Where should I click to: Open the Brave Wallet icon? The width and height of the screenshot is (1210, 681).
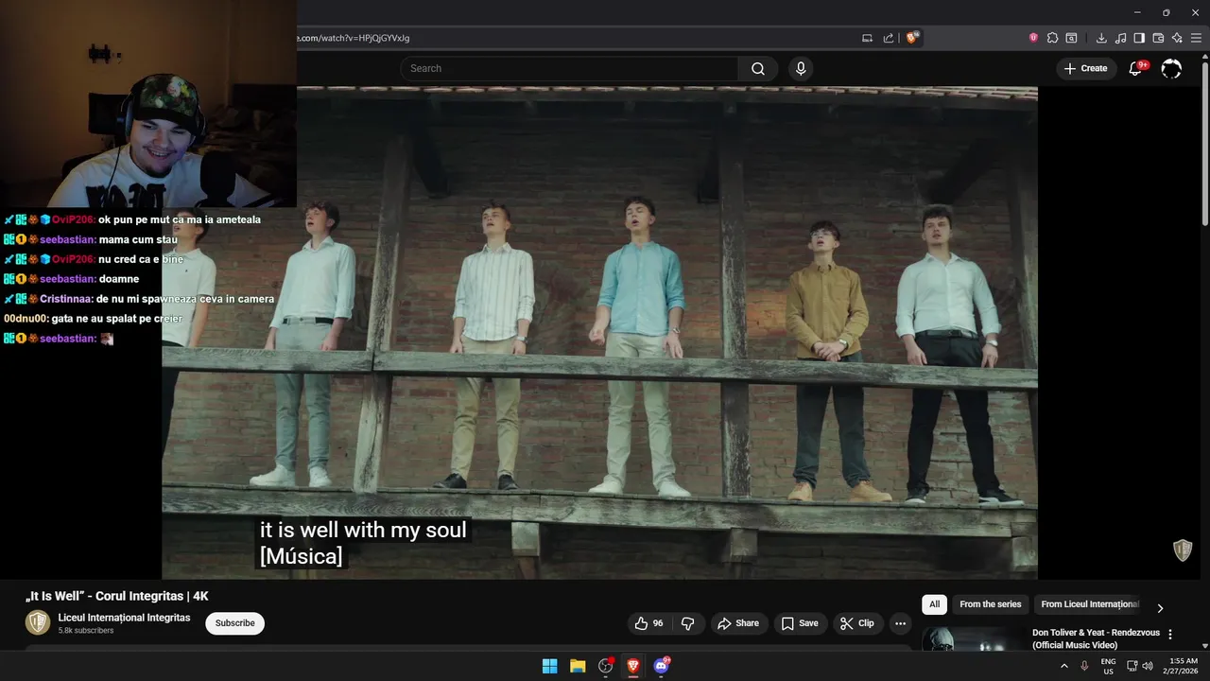click(x=1158, y=38)
